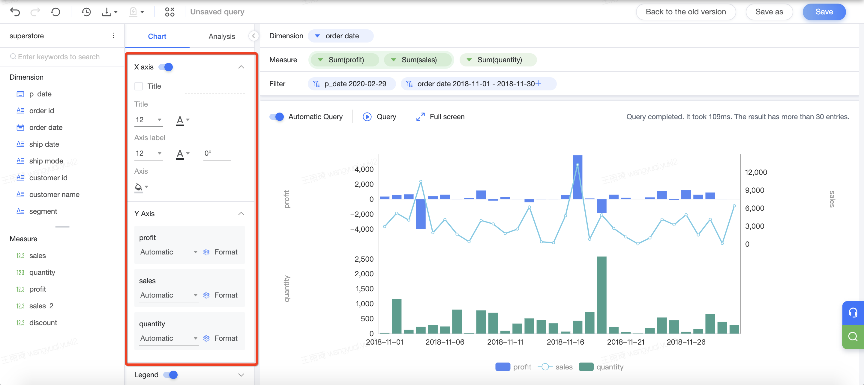Open the sales Automatic range dropdown
The image size is (864, 385).
click(x=169, y=295)
